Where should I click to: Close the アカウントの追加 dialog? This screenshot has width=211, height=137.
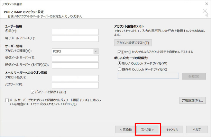(207, 4)
